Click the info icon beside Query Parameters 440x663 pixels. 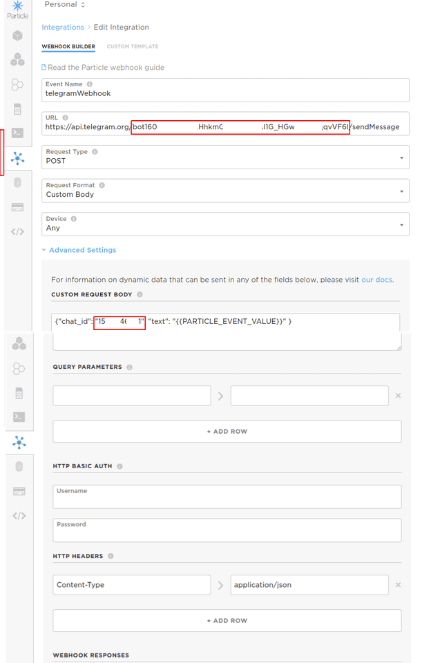pyautogui.click(x=129, y=367)
